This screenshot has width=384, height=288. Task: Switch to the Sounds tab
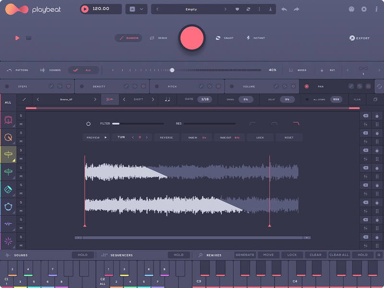tap(50, 70)
